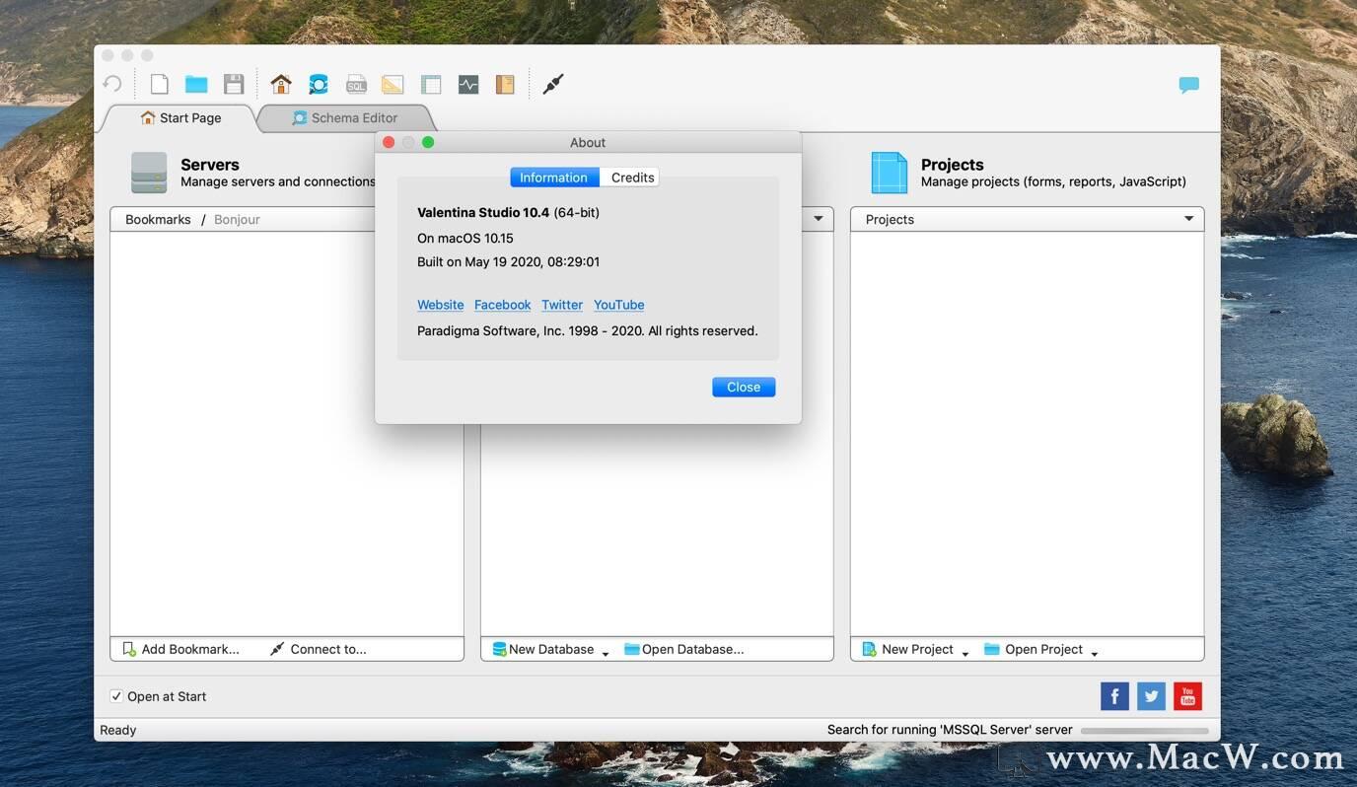This screenshot has width=1357, height=787.
Task: Switch to the Start Page tab
Action: [180, 117]
